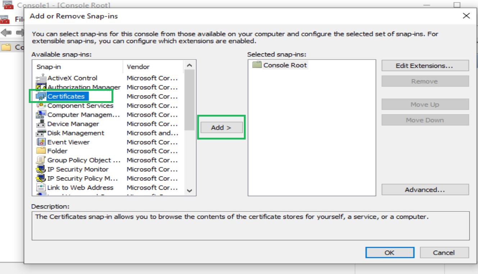Click the scroll down arrow of snap-in list
This screenshot has width=478, height=274.
tap(190, 191)
